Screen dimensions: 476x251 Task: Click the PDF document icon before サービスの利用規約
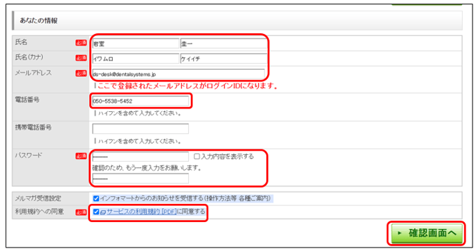coord(103,212)
